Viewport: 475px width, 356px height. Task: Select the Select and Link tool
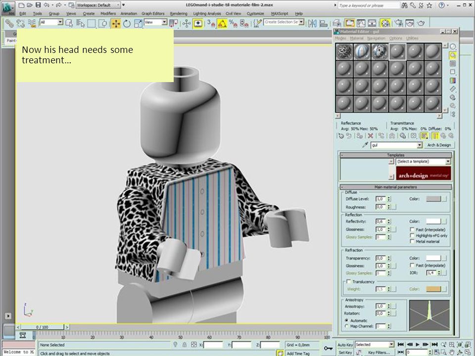[x=9, y=23]
